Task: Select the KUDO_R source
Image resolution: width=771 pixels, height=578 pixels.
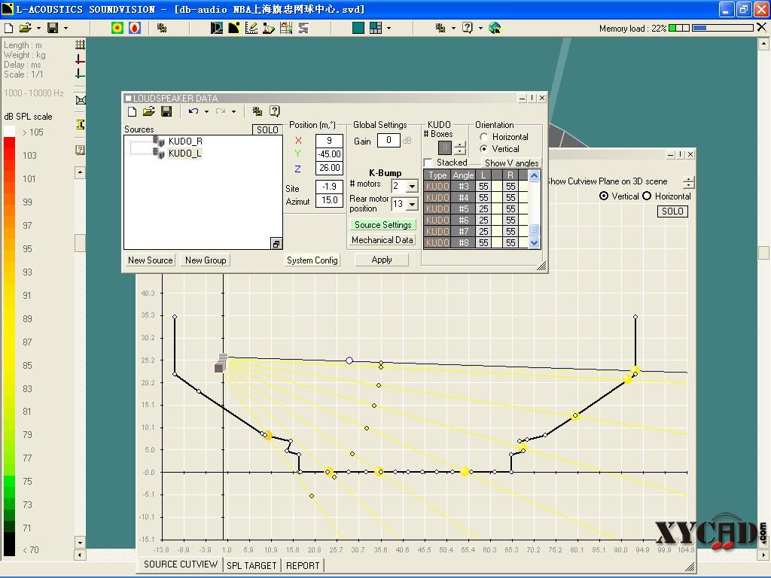Action: 185,141
